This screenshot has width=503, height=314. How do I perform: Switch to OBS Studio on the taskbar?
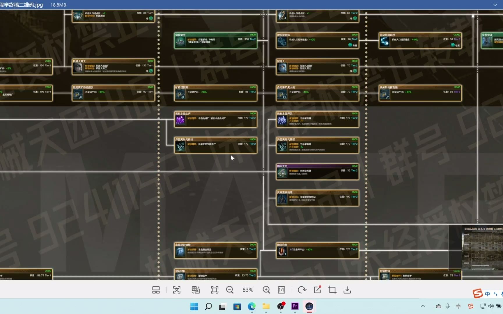pyautogui.click(x=281, y=306)
